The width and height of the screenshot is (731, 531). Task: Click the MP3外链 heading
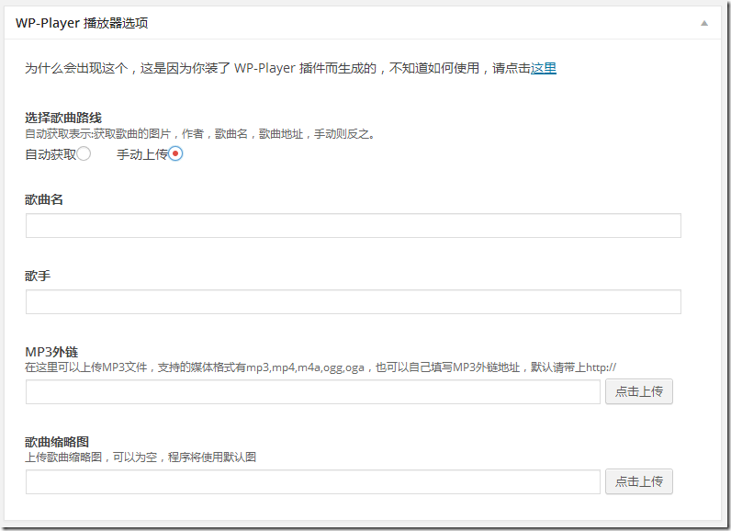(x=51, y=352)
